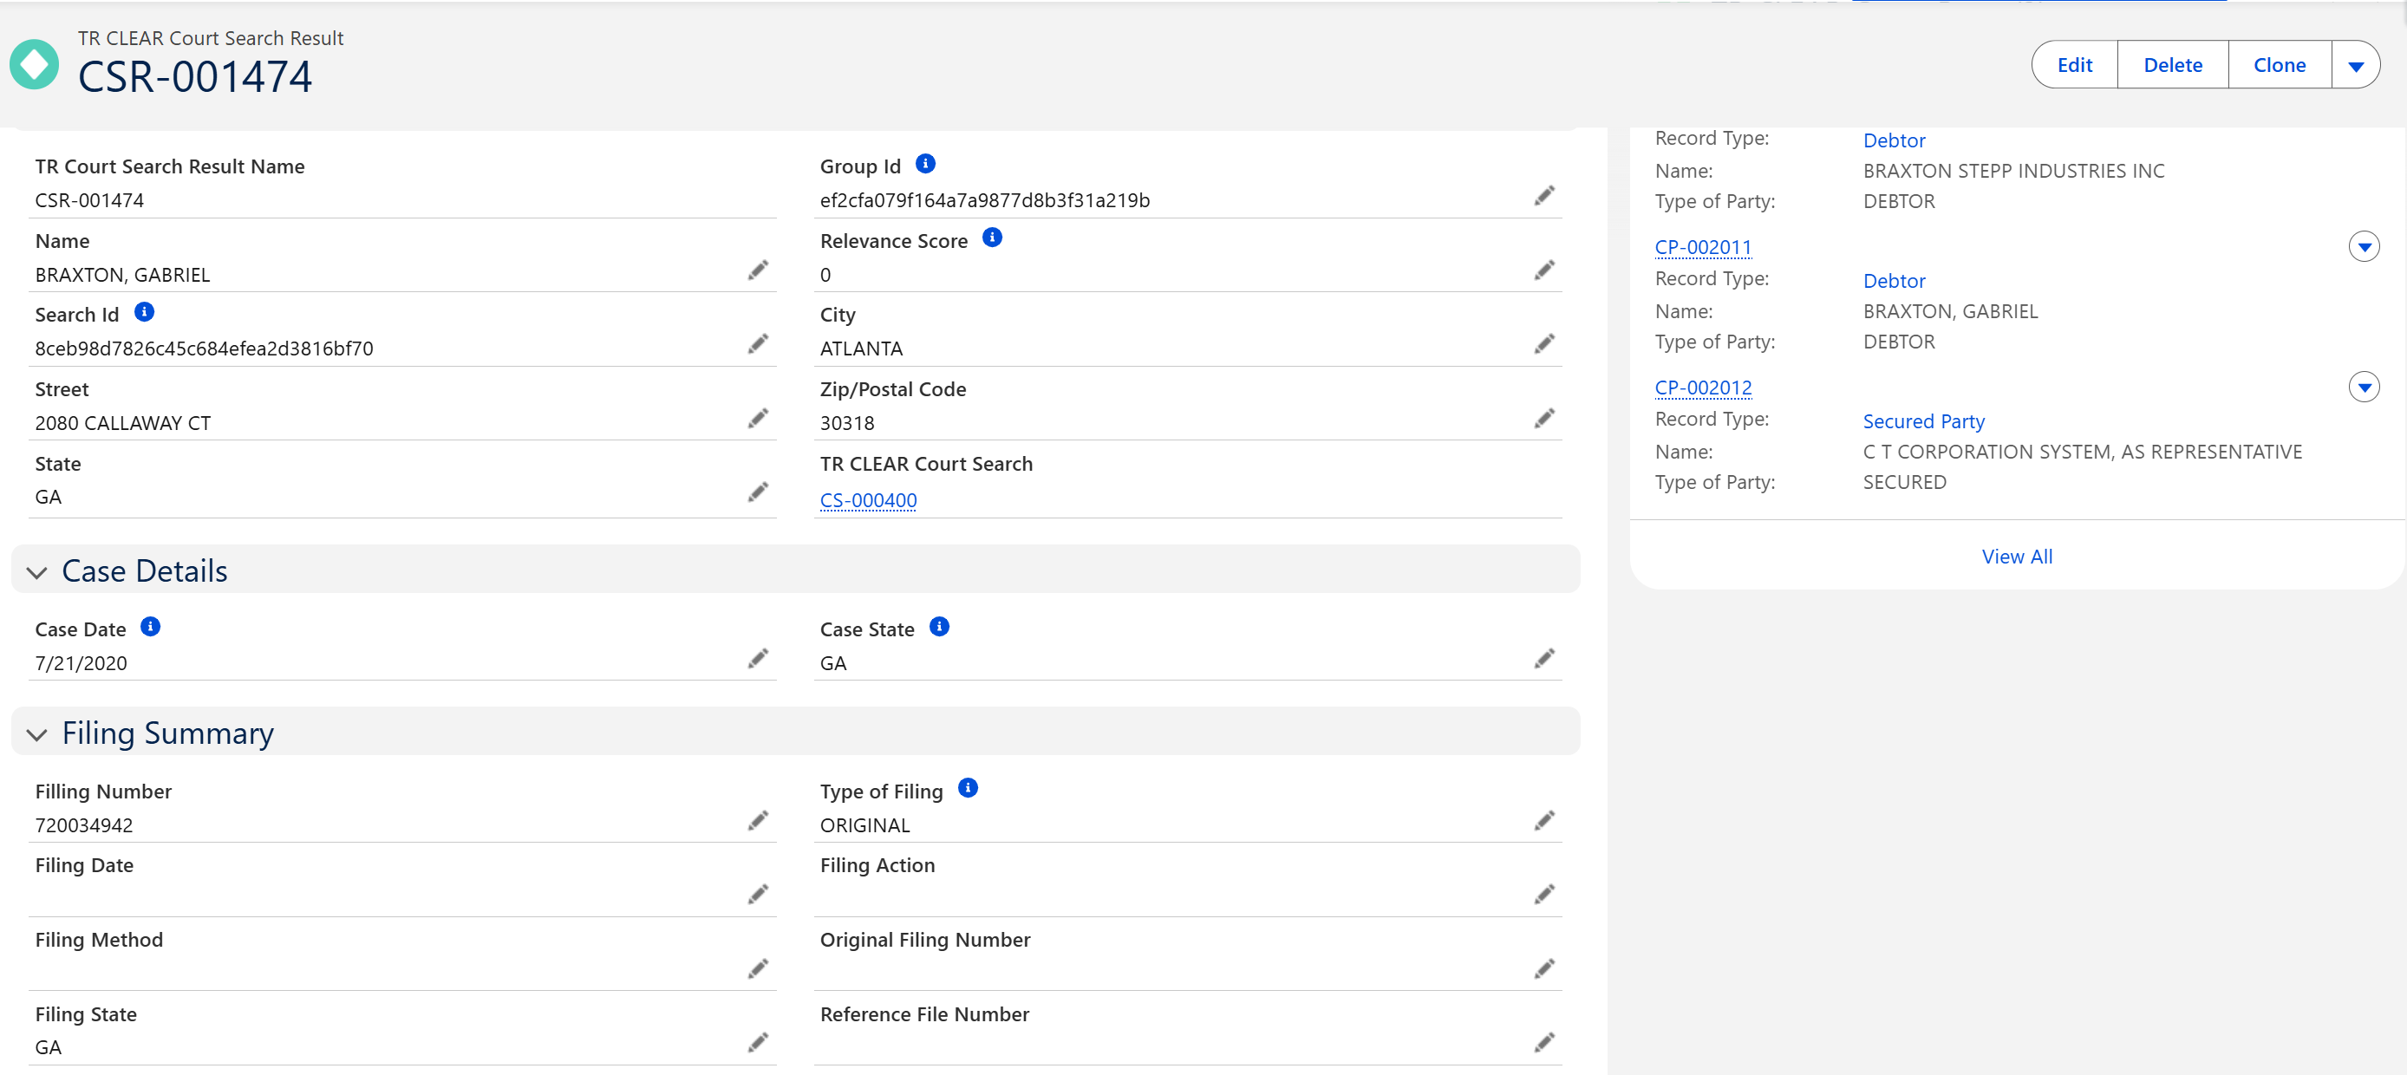Edit City ATLANTA pencil icon

(x=1543, y=343)
